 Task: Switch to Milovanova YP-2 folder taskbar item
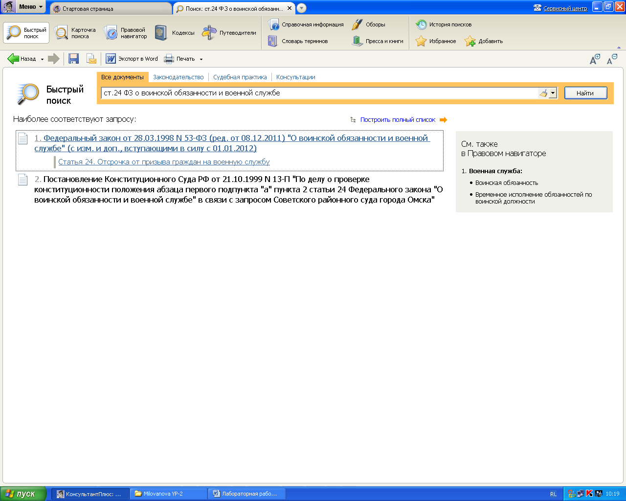pos(169,494)
